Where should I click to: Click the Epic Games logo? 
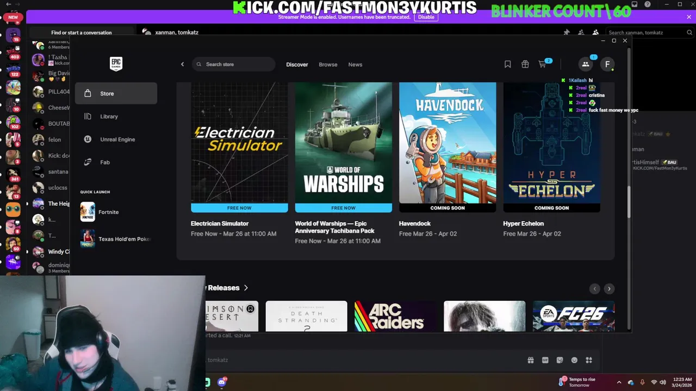point(116,64)
